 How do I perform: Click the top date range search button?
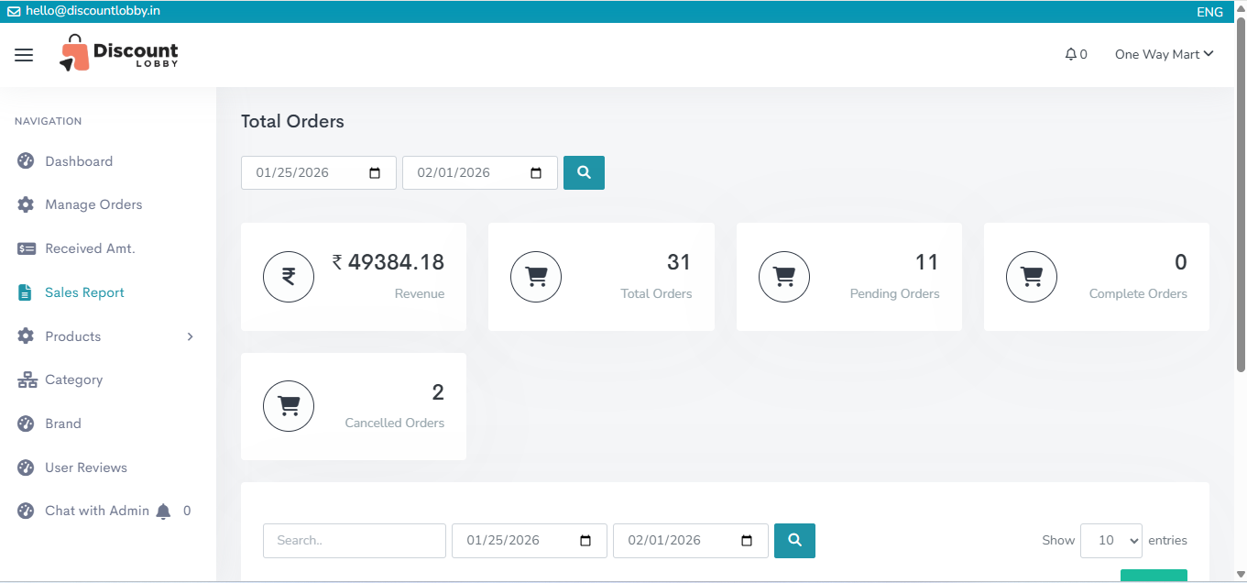(584, 172)
